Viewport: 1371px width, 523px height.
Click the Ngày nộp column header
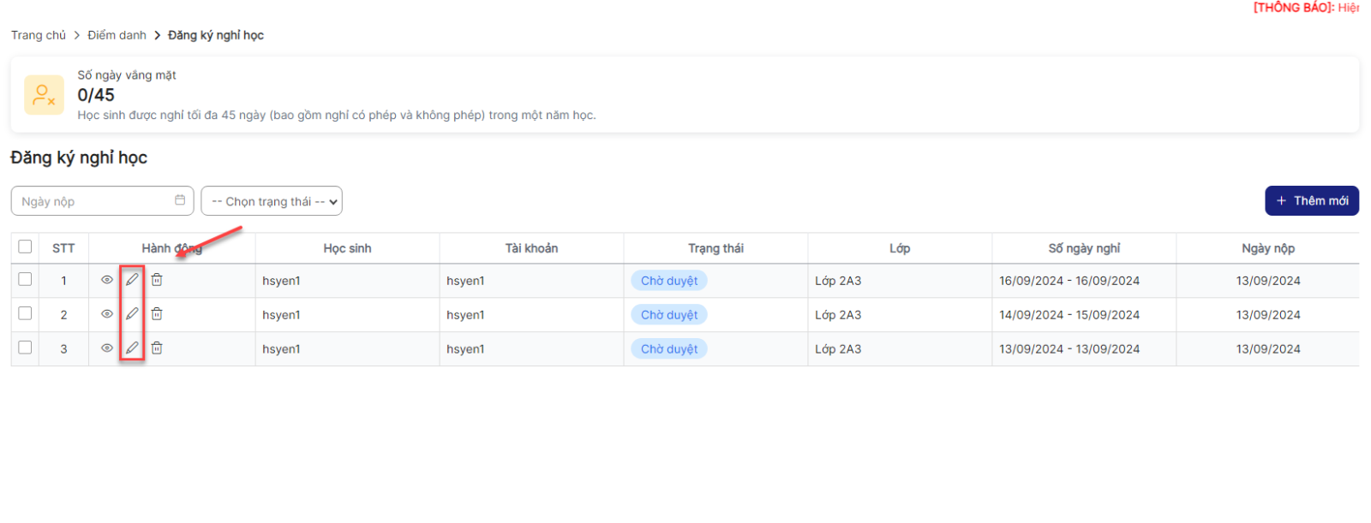click(1268, 248)
